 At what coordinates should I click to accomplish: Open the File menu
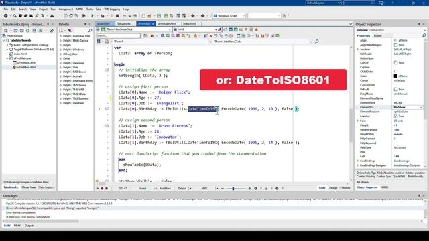pyautogui.click(x=6, y=9)
